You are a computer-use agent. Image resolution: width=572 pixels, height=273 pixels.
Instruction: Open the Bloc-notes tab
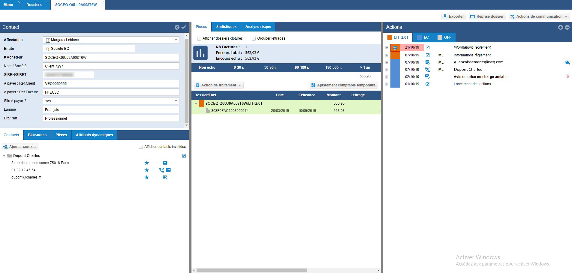pyautogui.click(x=37, y=135)
